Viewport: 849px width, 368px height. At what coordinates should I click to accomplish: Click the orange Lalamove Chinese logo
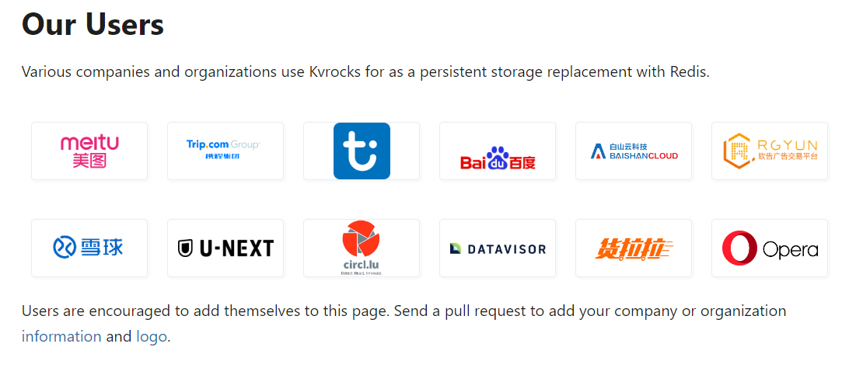(634, 248)
